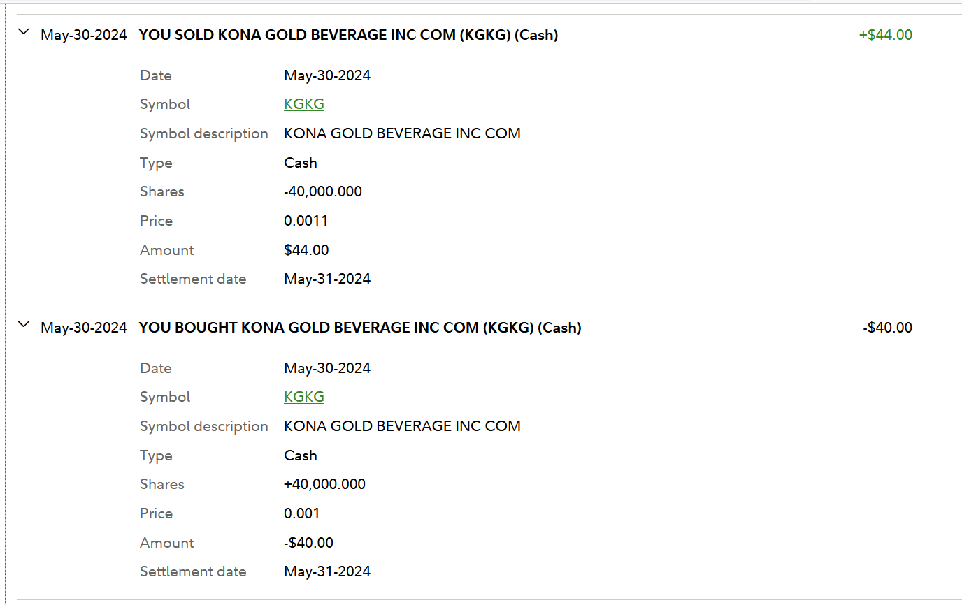Click the $44.00 Amount detail value
The height and width of the screenshot is (605, 962).
pyautogui.click(x=306, y=250)
